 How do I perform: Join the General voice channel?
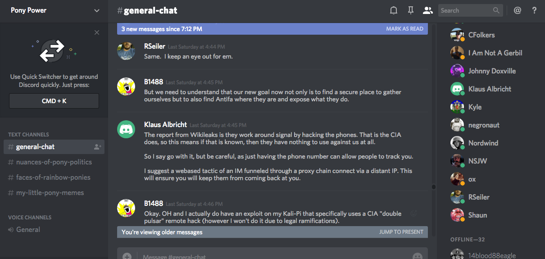(28, 230)
